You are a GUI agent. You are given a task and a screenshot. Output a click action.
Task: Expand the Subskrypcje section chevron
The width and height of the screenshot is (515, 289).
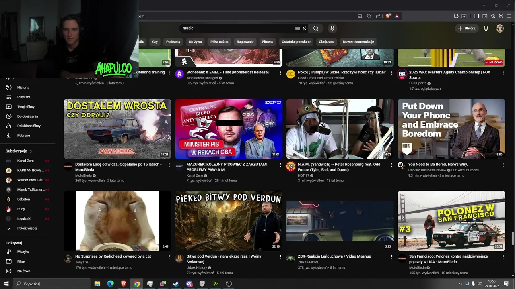click(x=31, y=151)
